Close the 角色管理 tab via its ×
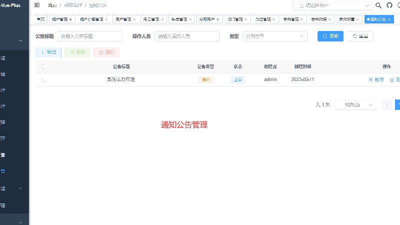 pos(162,19)
